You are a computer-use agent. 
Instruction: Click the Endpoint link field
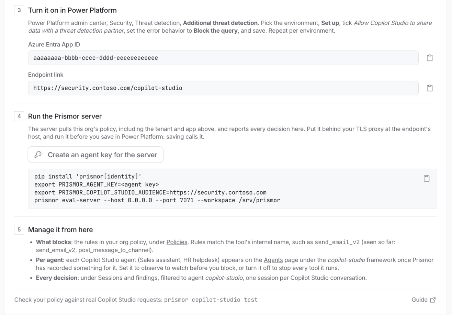[223, 88]
